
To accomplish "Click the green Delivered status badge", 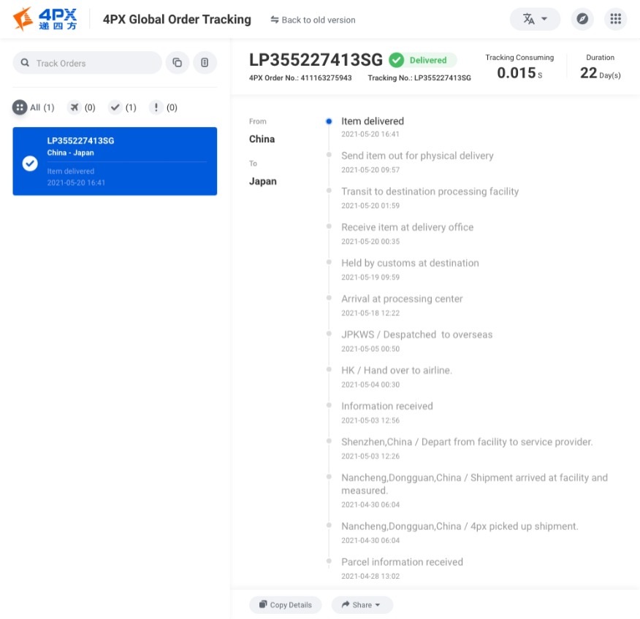I will [422, 61].
